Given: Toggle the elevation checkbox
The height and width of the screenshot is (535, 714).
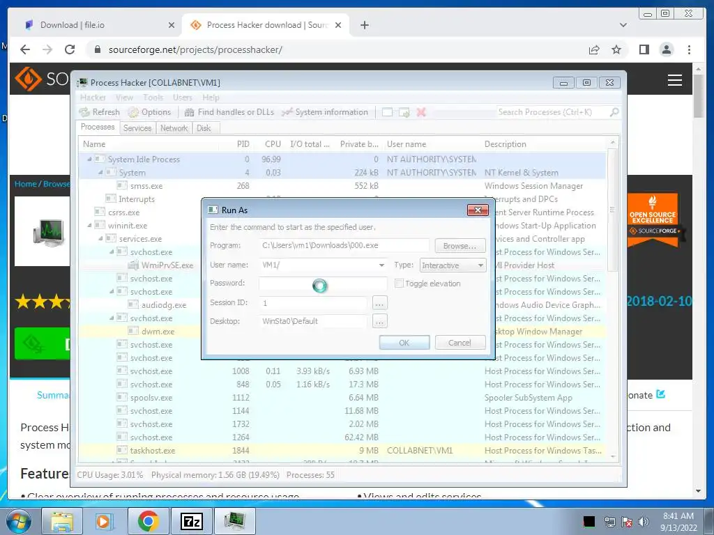Looking at the screenshot, I should click(399, 284).
